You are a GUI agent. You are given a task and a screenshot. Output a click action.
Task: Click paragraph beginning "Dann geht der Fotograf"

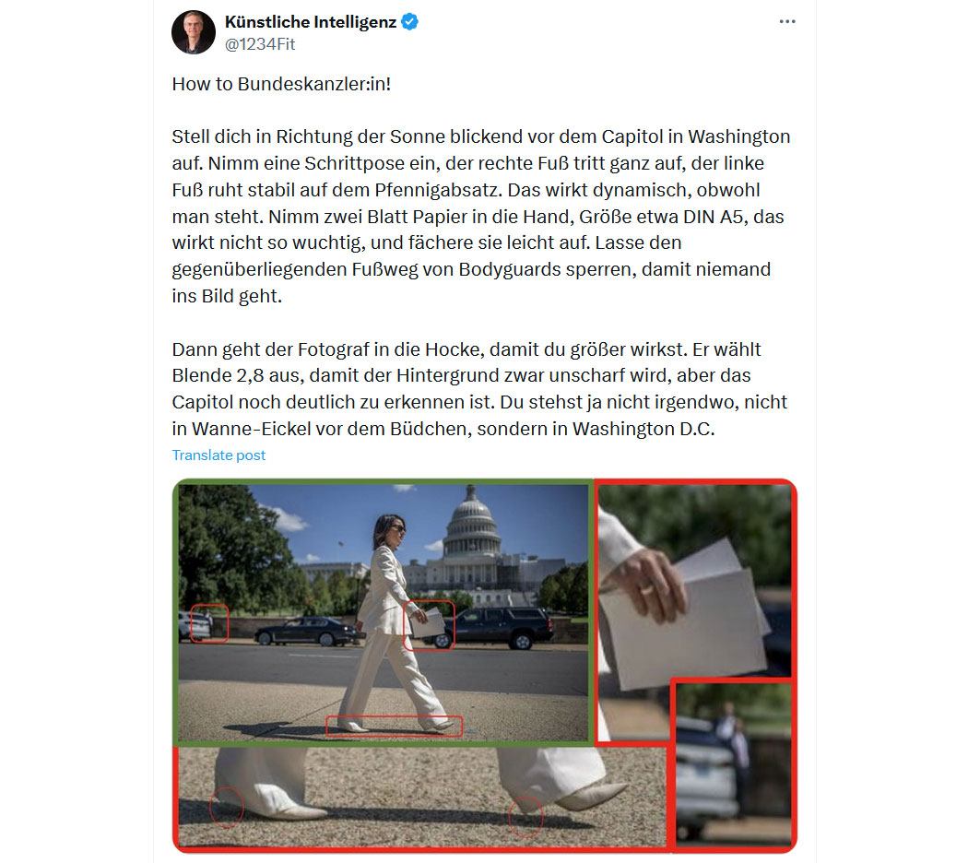[x=479, y=389]
